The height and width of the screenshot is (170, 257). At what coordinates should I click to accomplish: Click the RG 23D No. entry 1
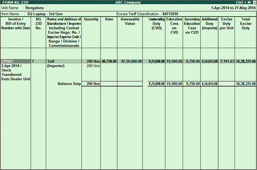(33, 61)
